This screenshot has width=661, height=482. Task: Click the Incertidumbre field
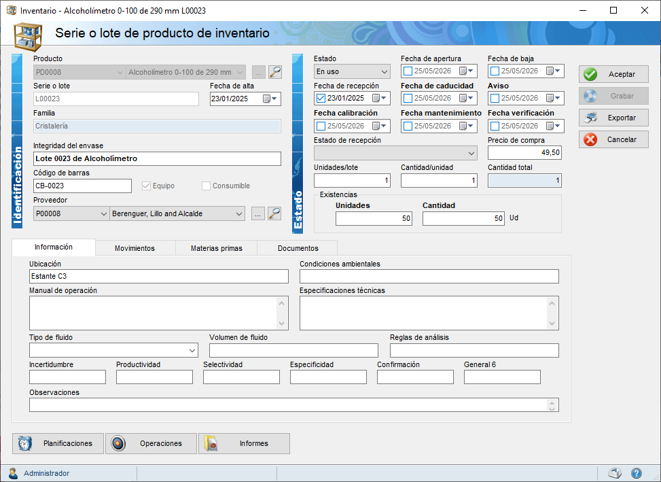67,377
